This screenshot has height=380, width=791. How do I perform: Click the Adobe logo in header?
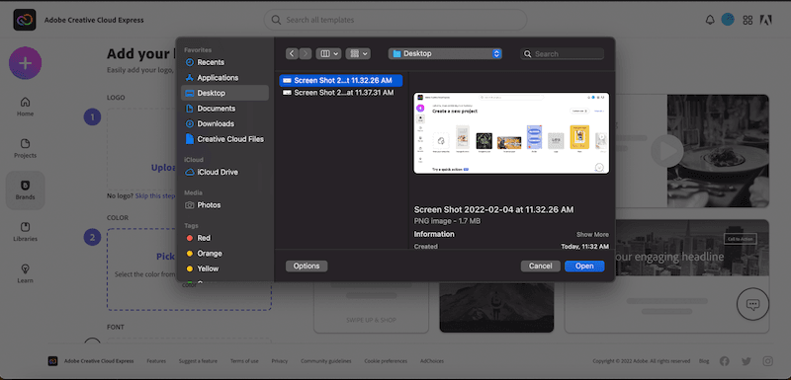pyautogui.click(x=766, y=20)
